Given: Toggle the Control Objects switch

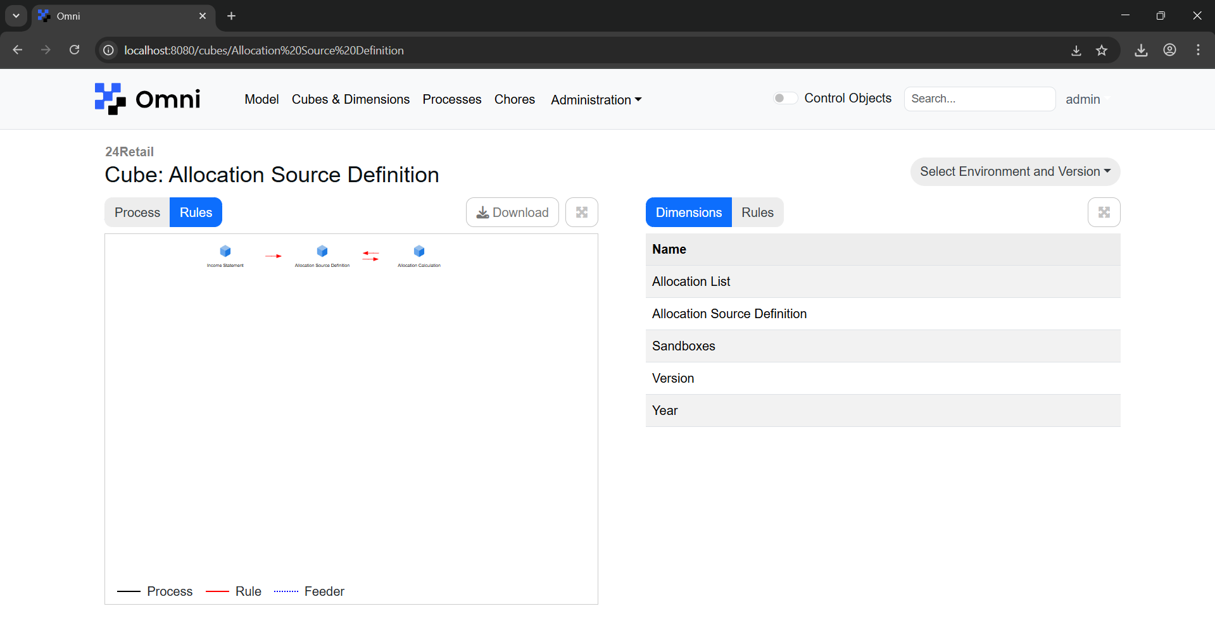Looking at the screenshot, I should click(x=785, y=98).
